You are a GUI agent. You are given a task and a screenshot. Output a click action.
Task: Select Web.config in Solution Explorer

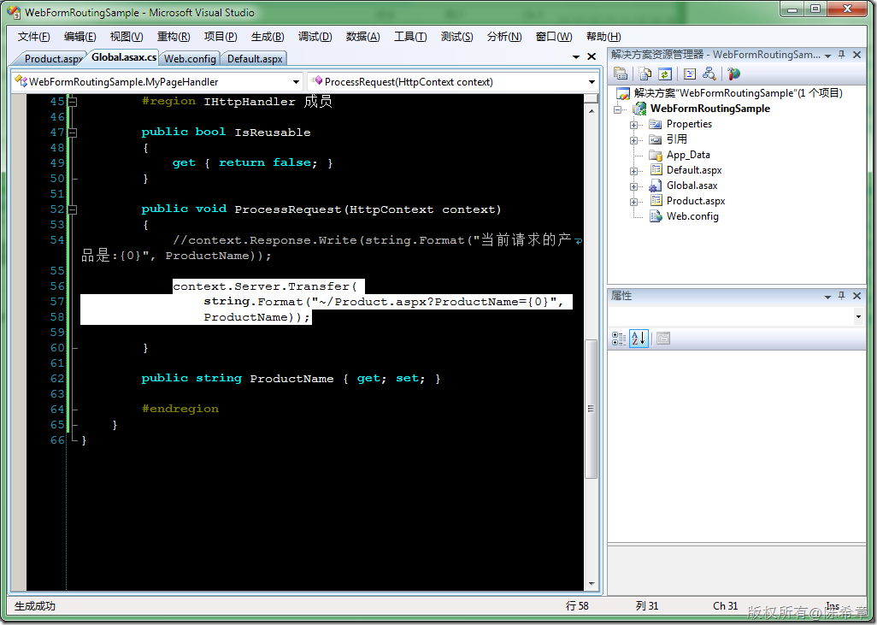[692, 216]
